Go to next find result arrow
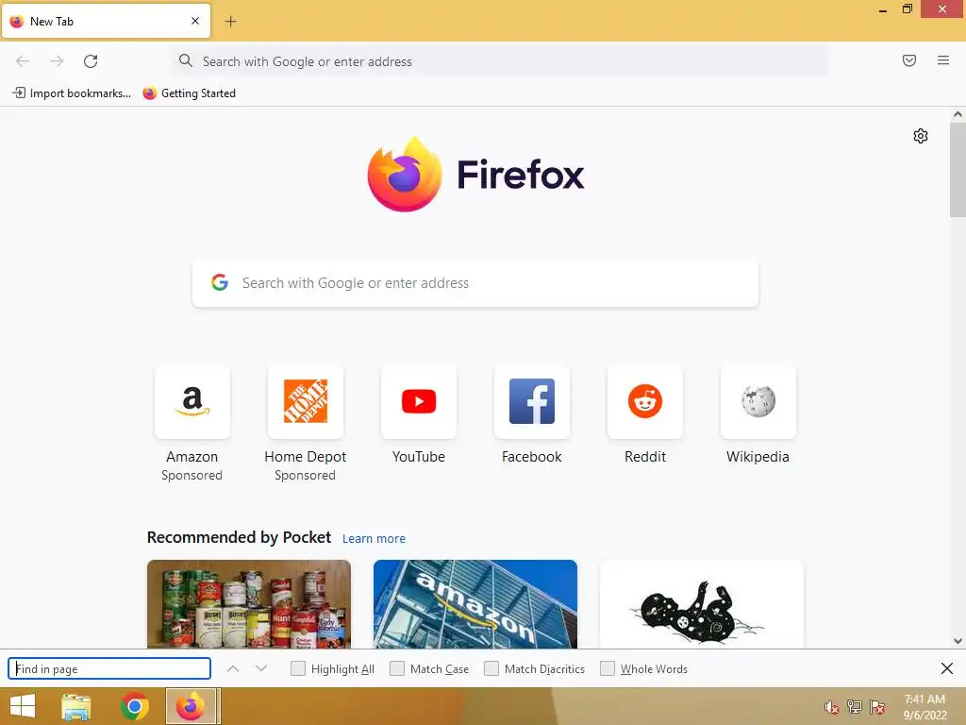The image size is (966, 725). coord(261,669)
